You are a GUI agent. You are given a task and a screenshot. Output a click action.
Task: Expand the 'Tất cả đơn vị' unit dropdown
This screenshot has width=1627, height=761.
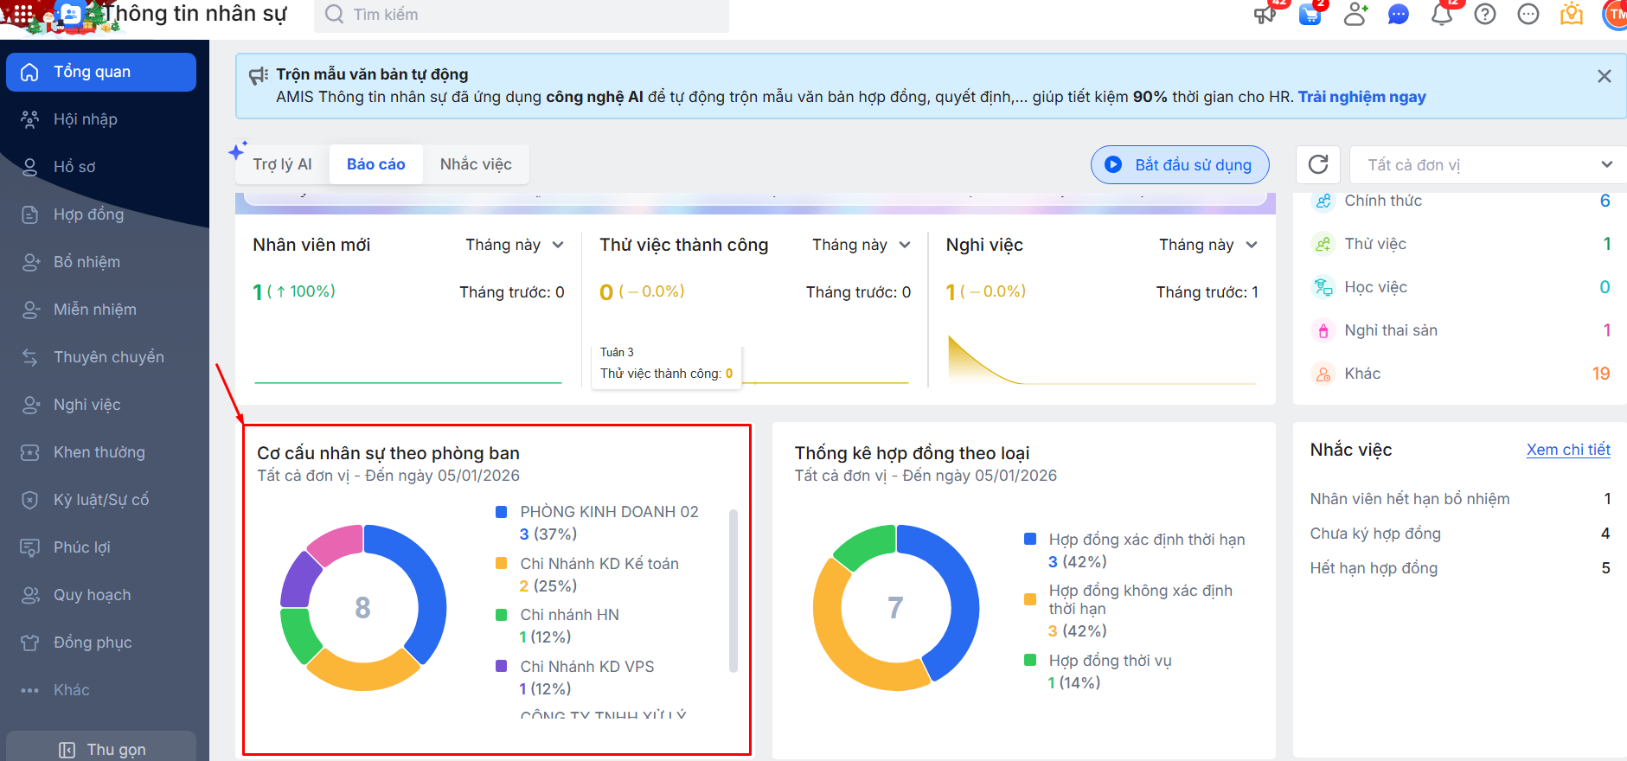pyautogui.click(x=1488, y=164)
